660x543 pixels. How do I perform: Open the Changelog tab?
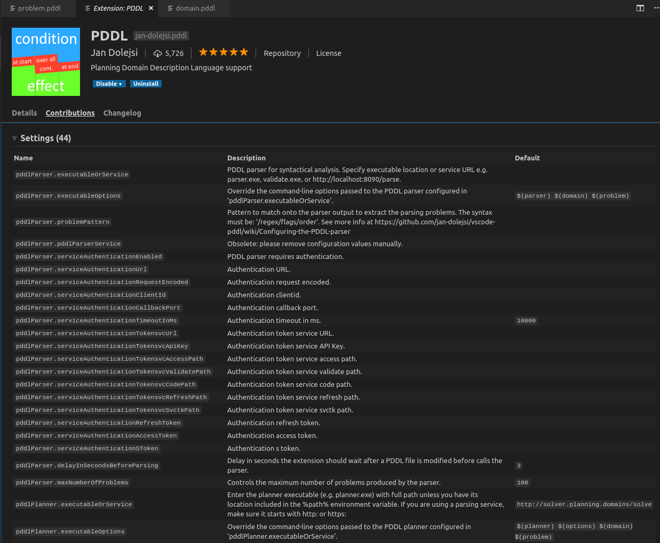[122, 113]
